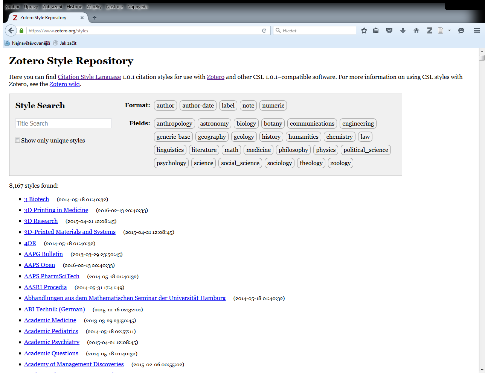Screen dimensions: 488x376
Task: Open the bookmarks list icon
Action: coord(376,30)
